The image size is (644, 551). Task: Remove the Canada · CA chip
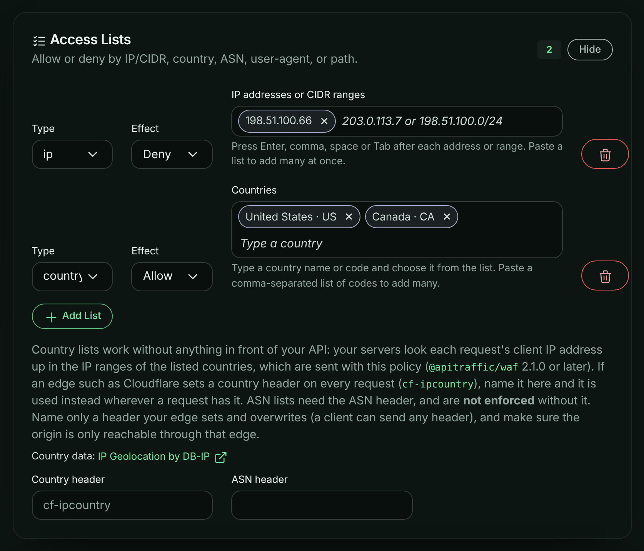[x=447, y=217]
